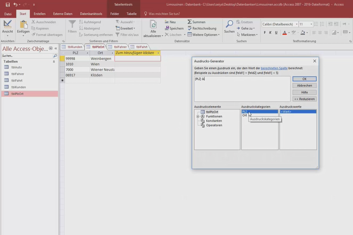This screenshot has height=235, width=353.
Task: Toggle italic formatting button
Action: click(x=270, y=33)
